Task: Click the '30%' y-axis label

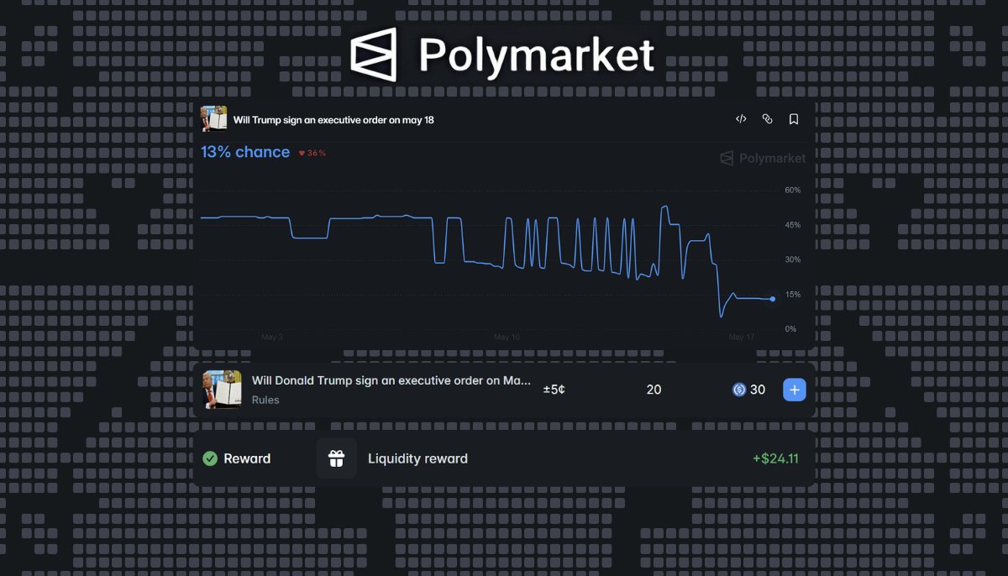Action: 793,260
